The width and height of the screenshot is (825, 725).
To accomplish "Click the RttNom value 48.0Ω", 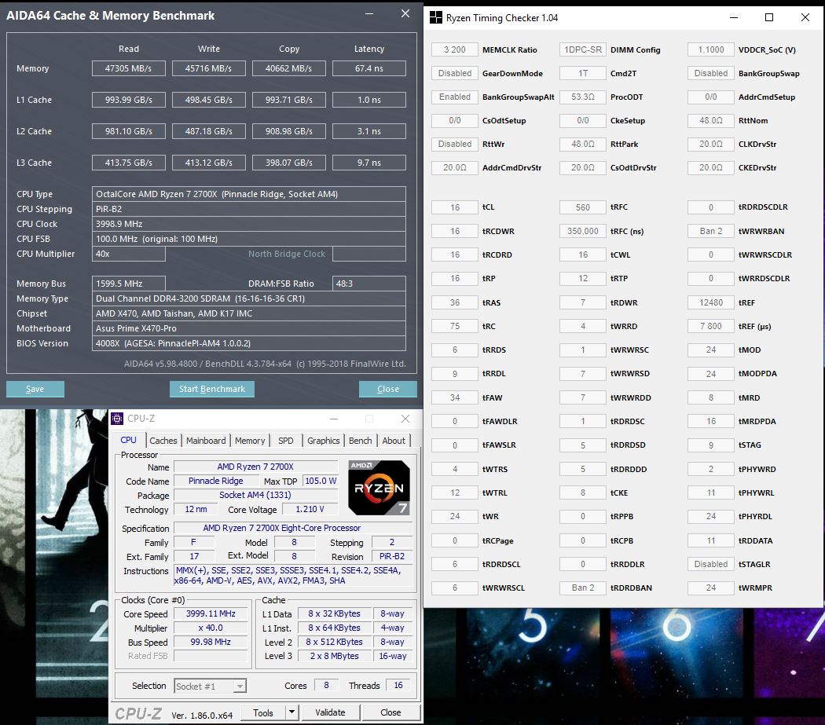I will 711,120.
